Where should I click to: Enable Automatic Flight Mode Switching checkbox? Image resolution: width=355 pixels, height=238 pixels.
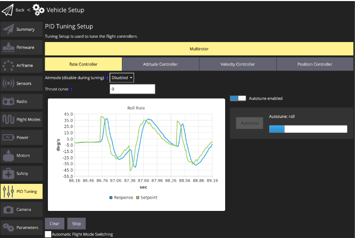tap(48, 234)
